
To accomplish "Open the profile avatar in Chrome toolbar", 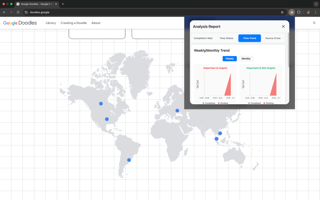I will coord(309,12).
